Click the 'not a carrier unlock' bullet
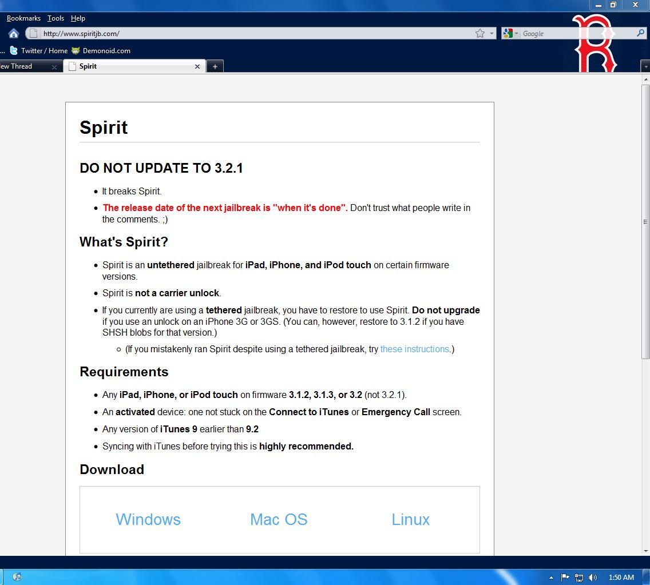The image size is (650, 585). click(162, 293)
